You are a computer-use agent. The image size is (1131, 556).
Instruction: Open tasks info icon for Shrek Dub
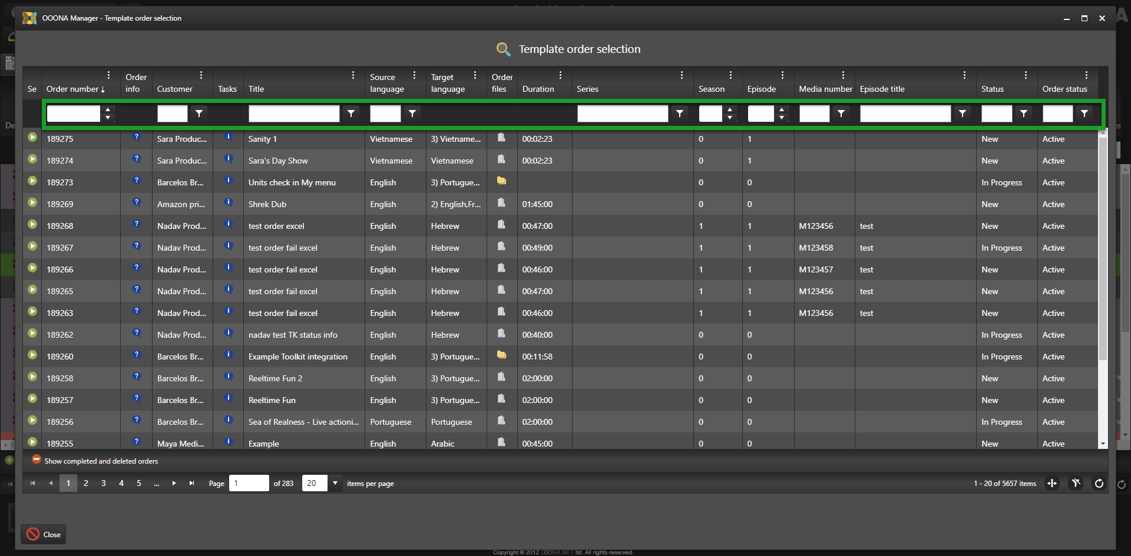point(229,202)
